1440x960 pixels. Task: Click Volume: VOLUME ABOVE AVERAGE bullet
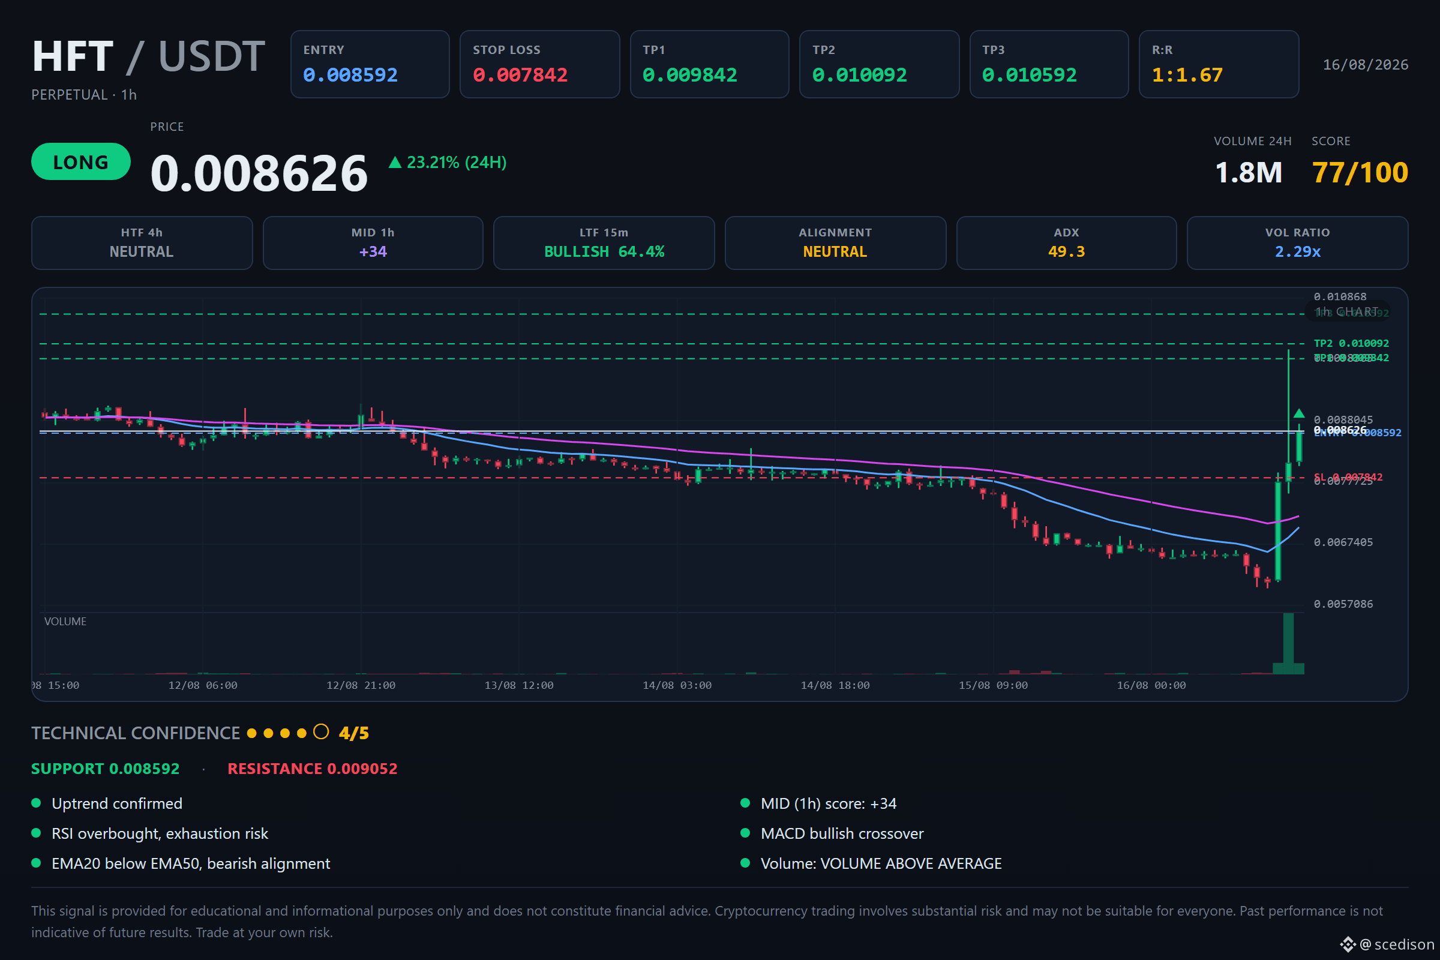point(871,863)
